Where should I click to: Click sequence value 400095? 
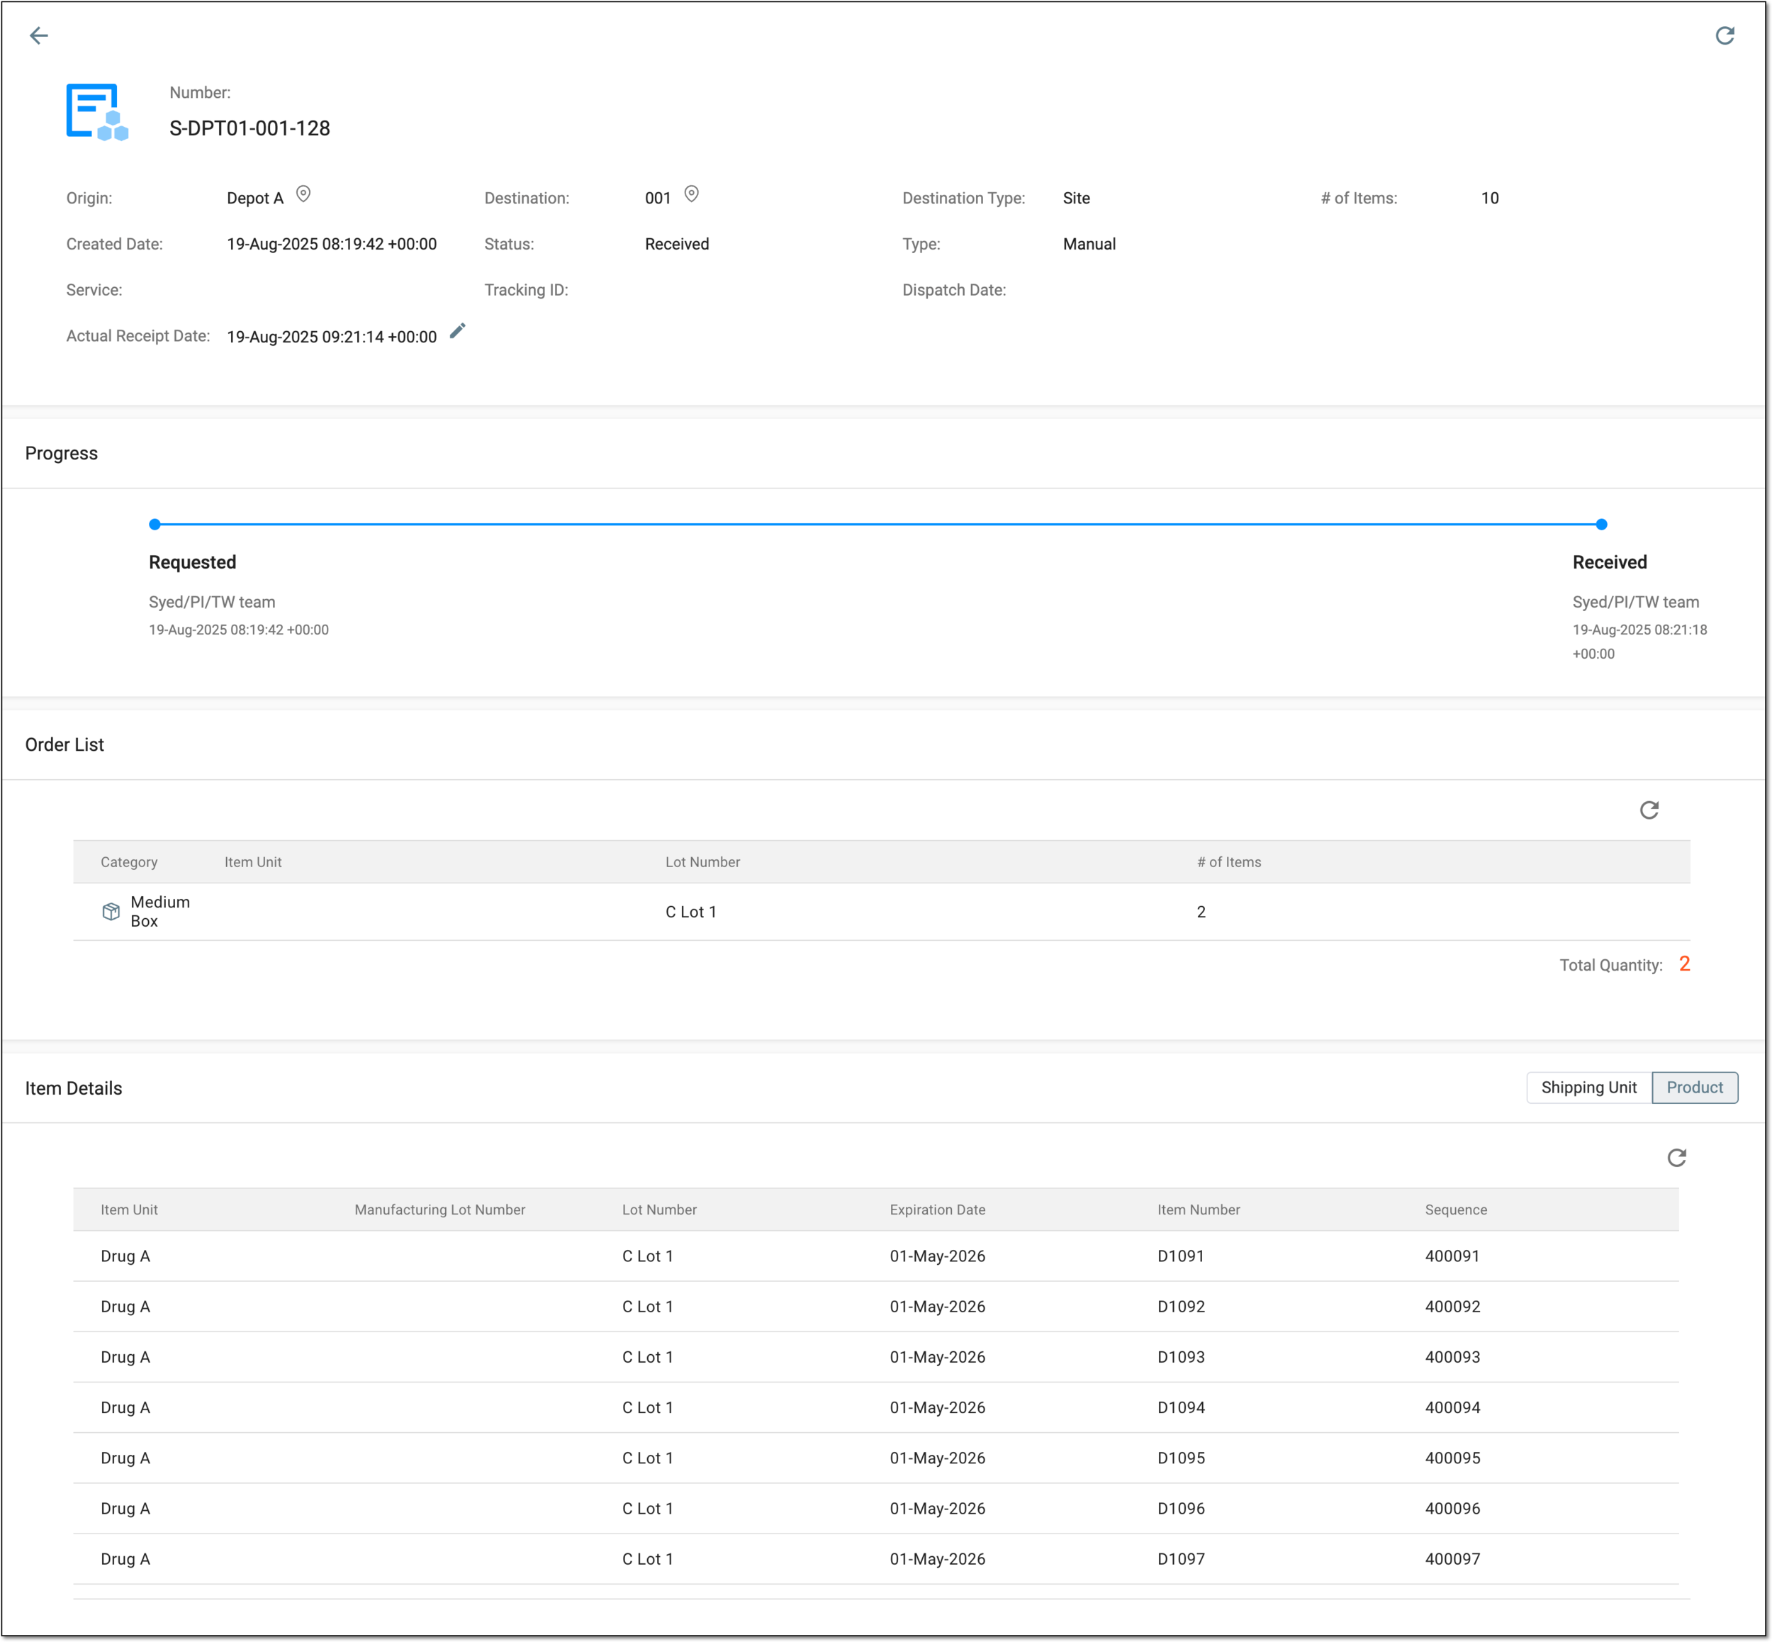(1452, 1458)
